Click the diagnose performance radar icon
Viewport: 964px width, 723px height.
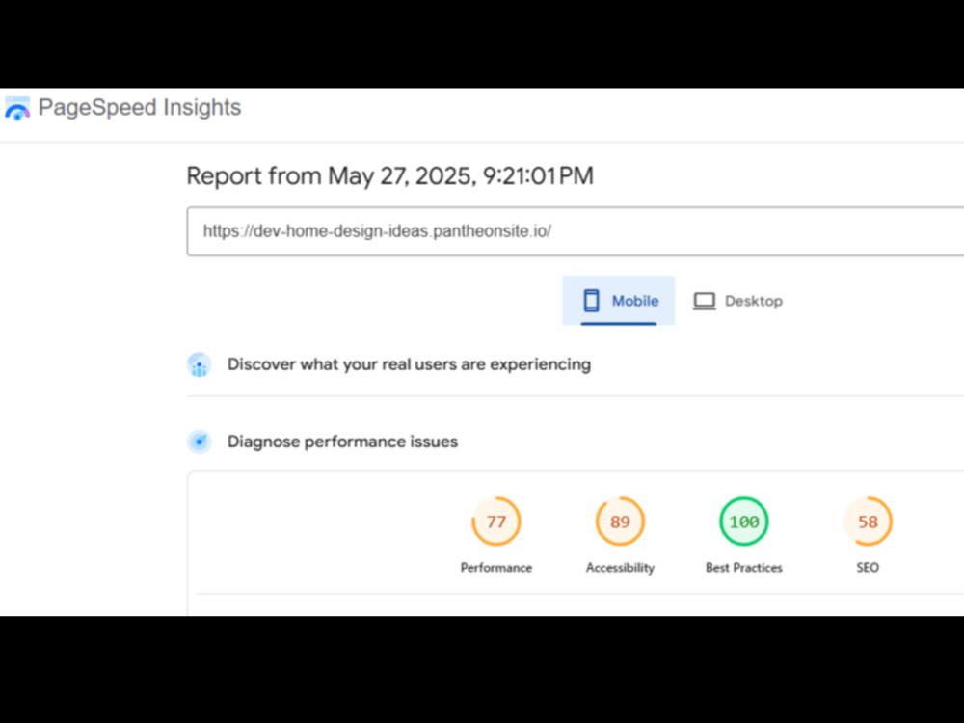(x=200, y=442)
